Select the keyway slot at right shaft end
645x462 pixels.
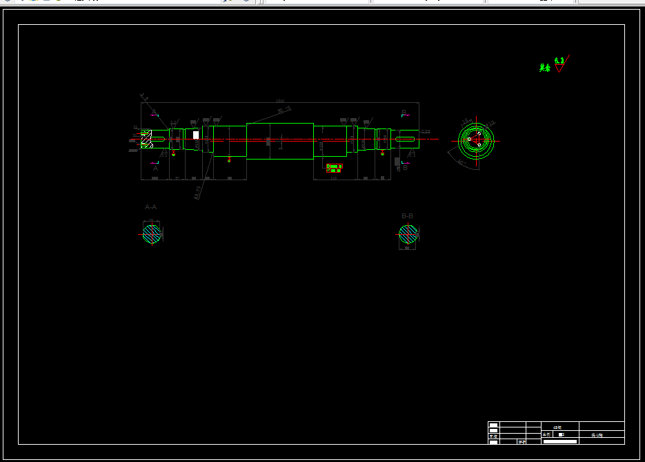[405, 139]
